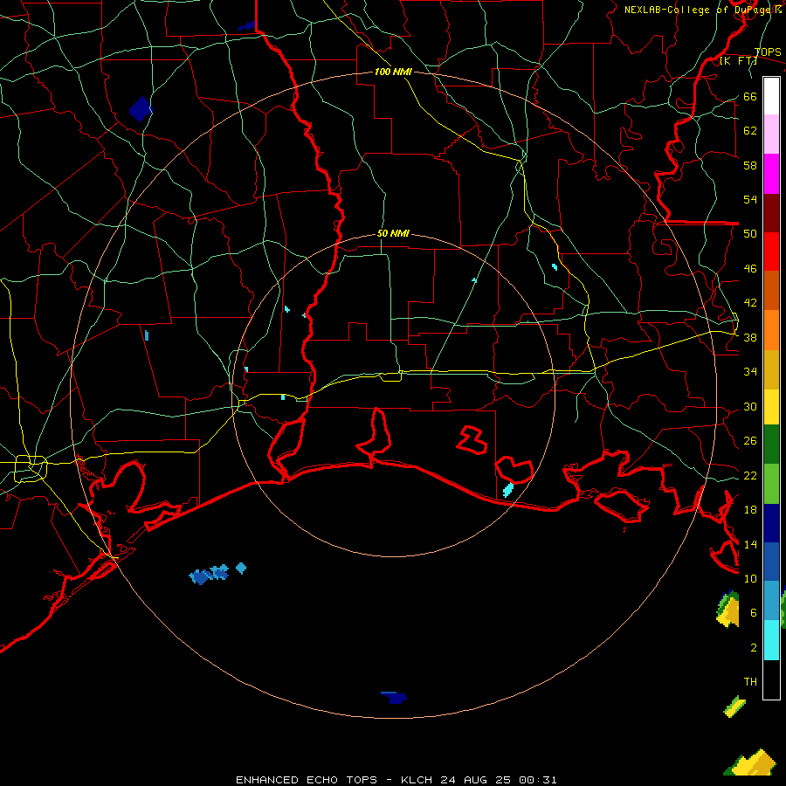786x786 pixels.
Task: Select the bright red legend swatch
Action: tap(771, 252)
